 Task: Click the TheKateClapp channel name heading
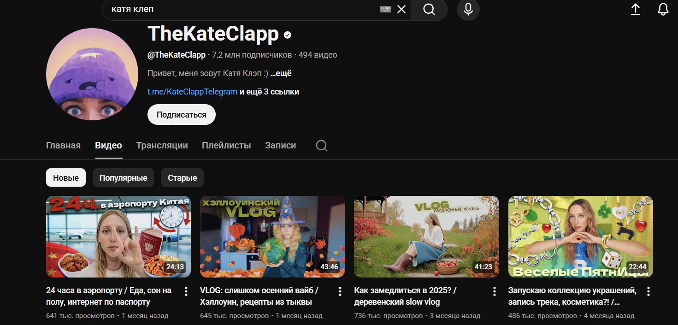click(213, 34)
